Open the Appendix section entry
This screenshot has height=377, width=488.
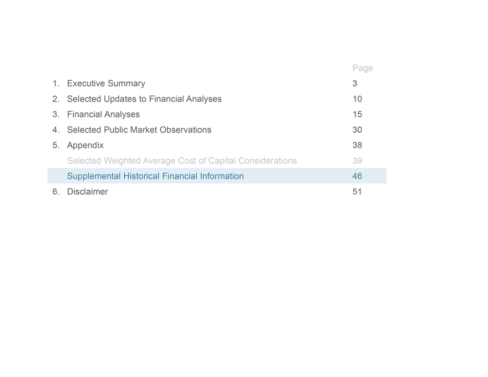point(85,146)
